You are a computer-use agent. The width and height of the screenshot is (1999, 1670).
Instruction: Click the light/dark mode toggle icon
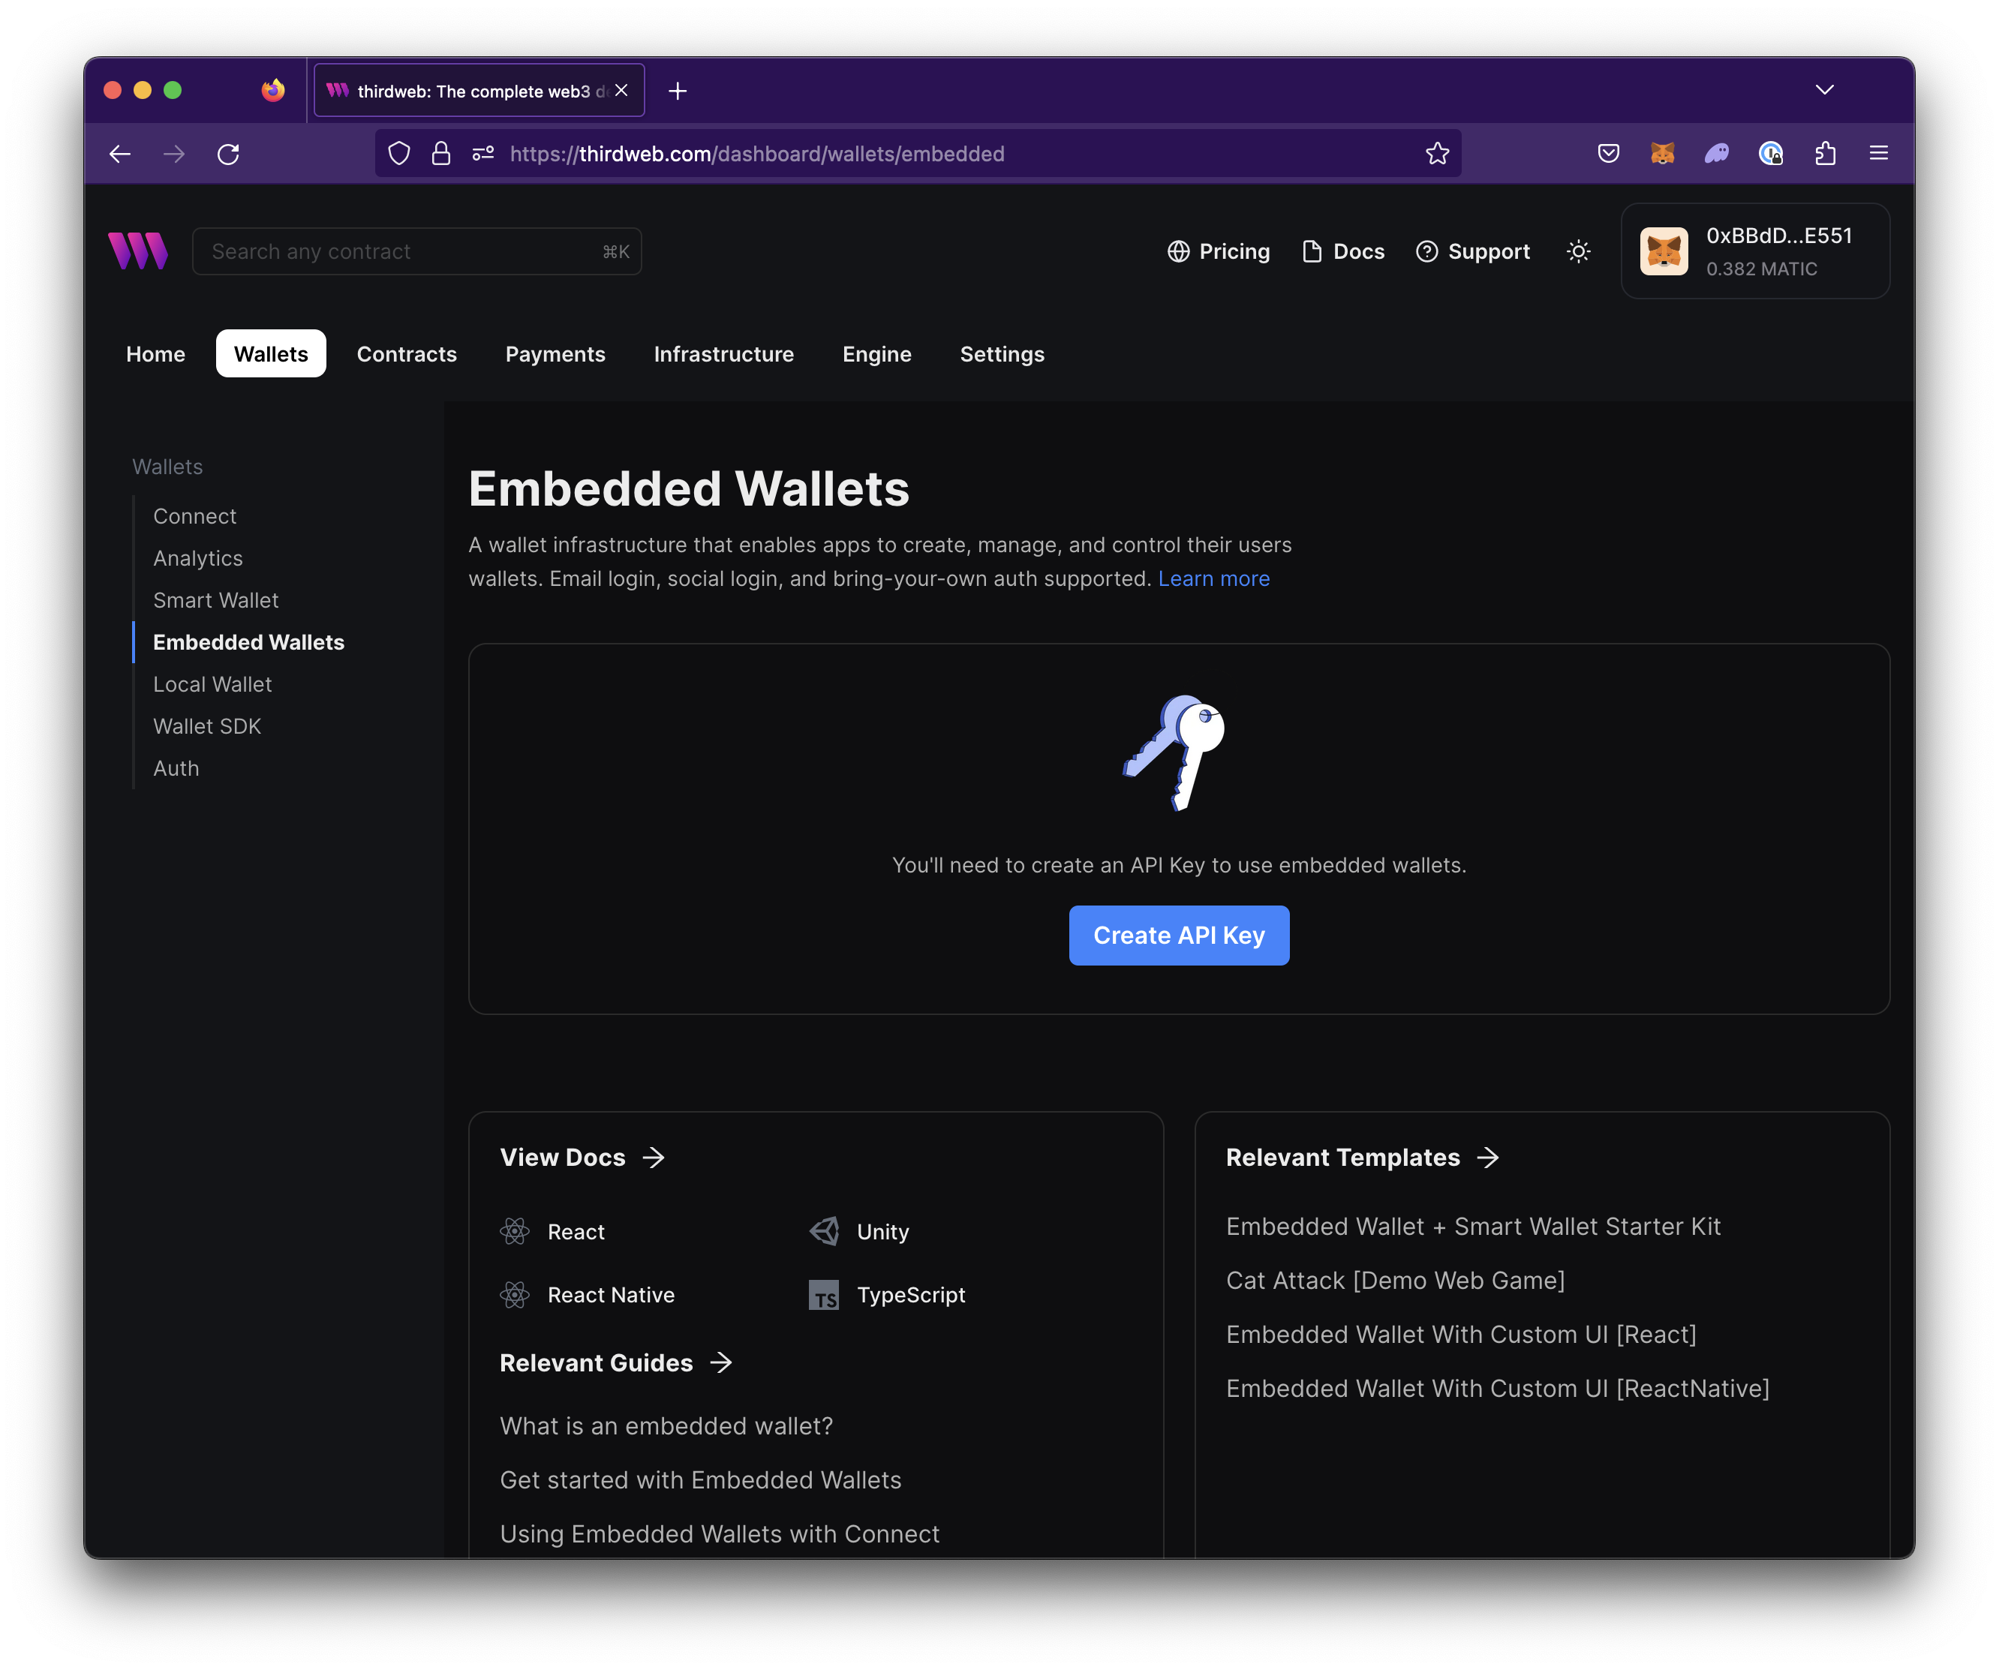pyautogui.click(x=1579, y=251)
